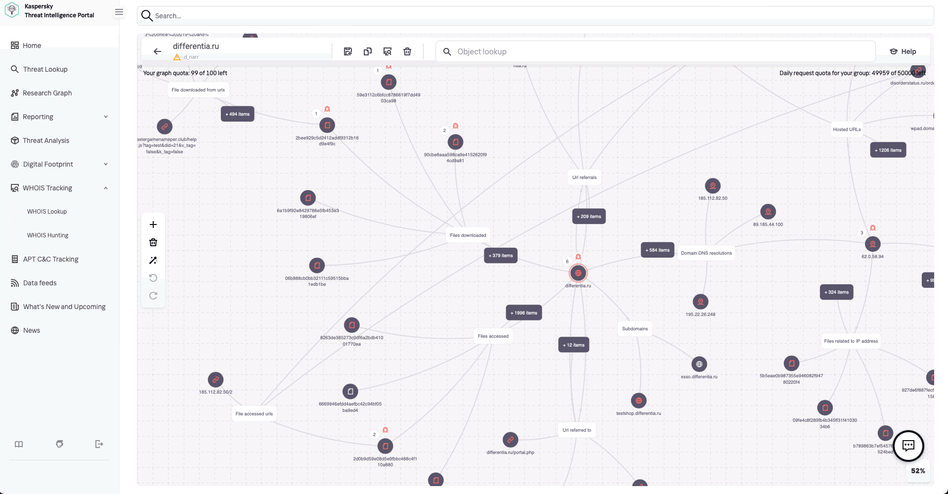Screen dimensions: 948x494
Task: Click the trash icon in graph tools
Action: [x=153, y=242]
